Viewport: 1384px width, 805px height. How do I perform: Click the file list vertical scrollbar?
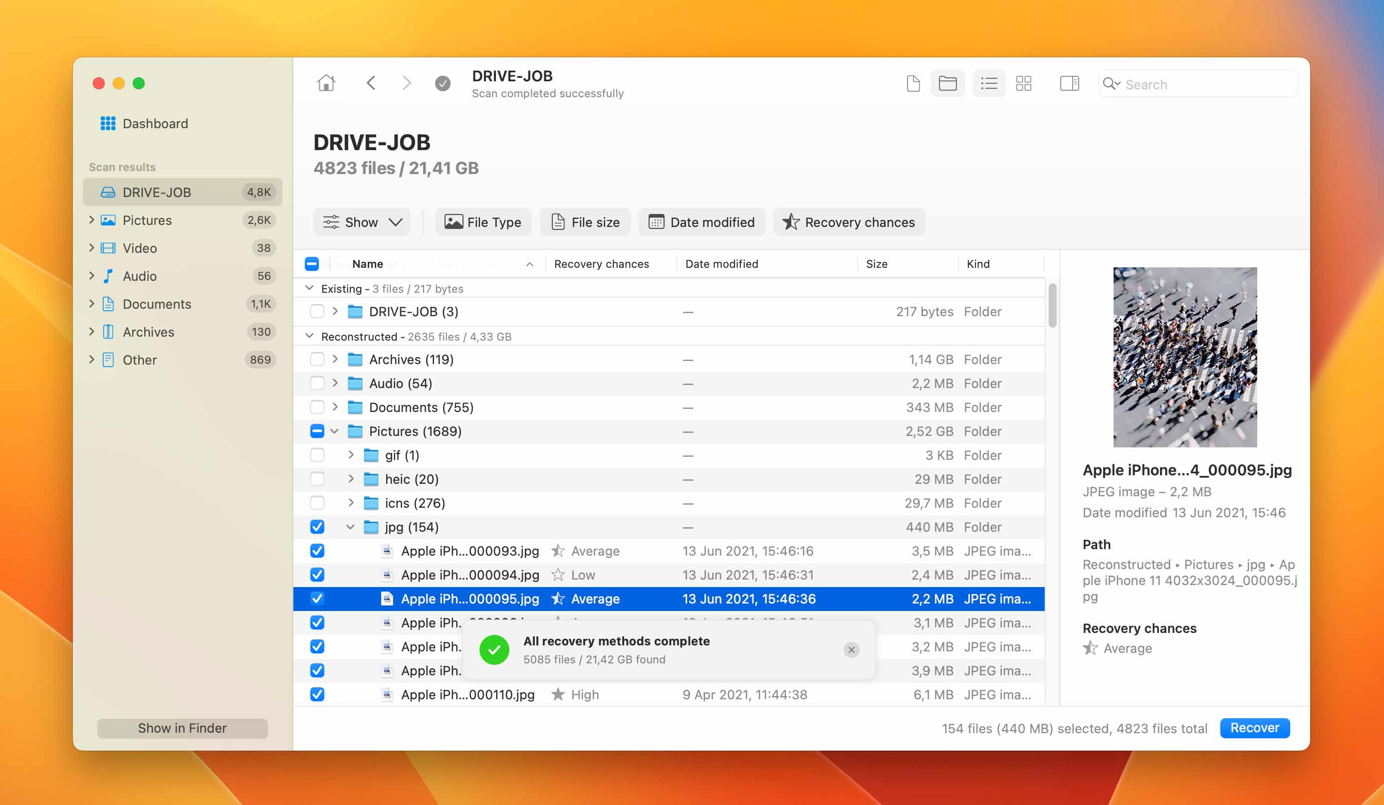pos(1052,305)
